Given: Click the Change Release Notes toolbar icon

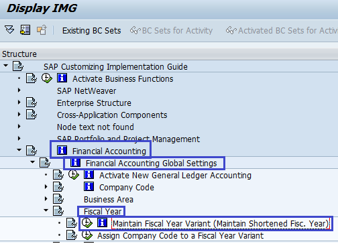Looking at the screenshot, I should point(42,29).
